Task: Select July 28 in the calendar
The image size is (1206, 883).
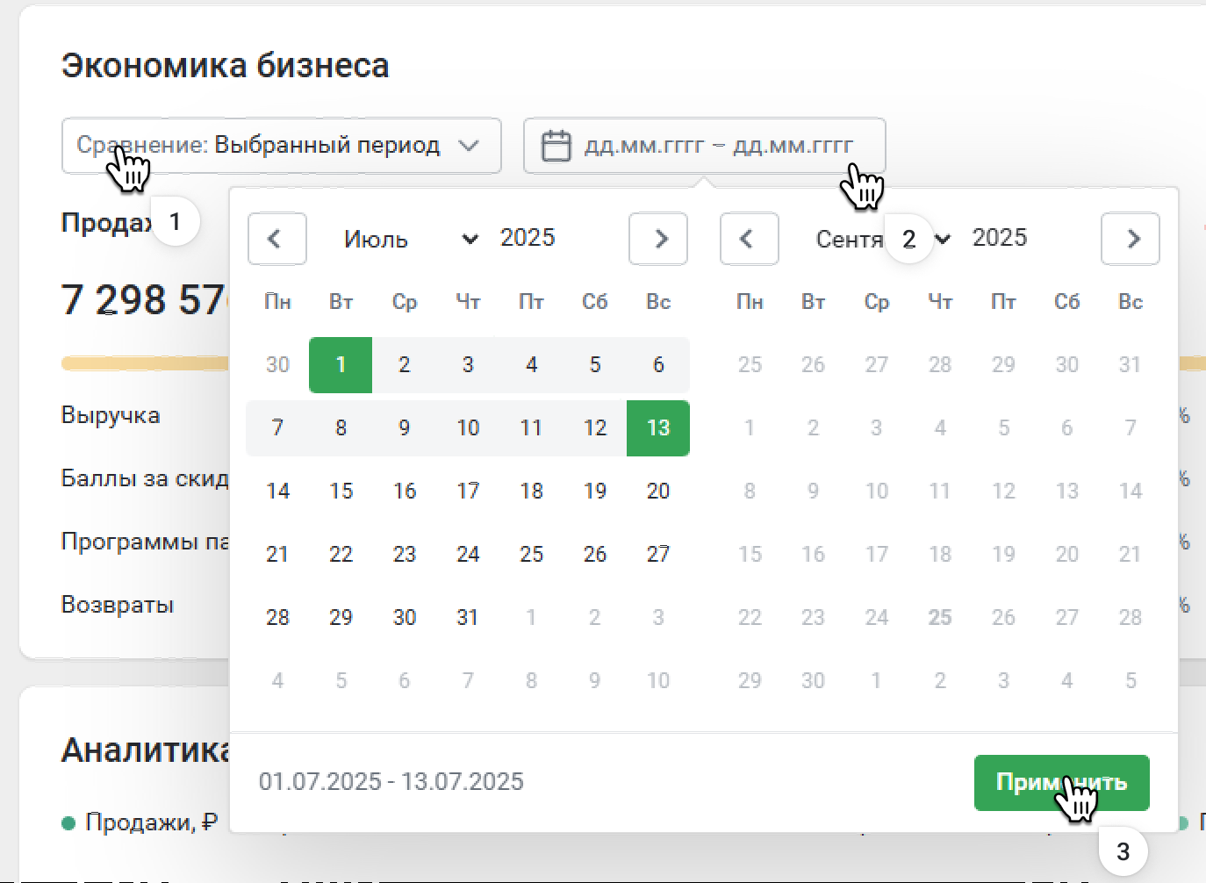Action: coord(277,617)
